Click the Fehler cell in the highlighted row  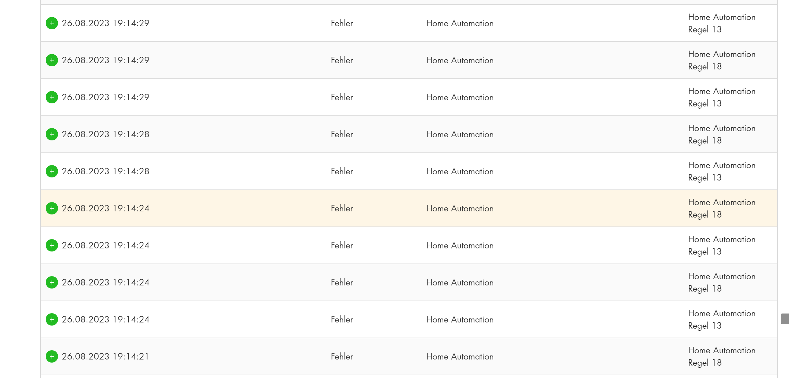tap(342, 208)
